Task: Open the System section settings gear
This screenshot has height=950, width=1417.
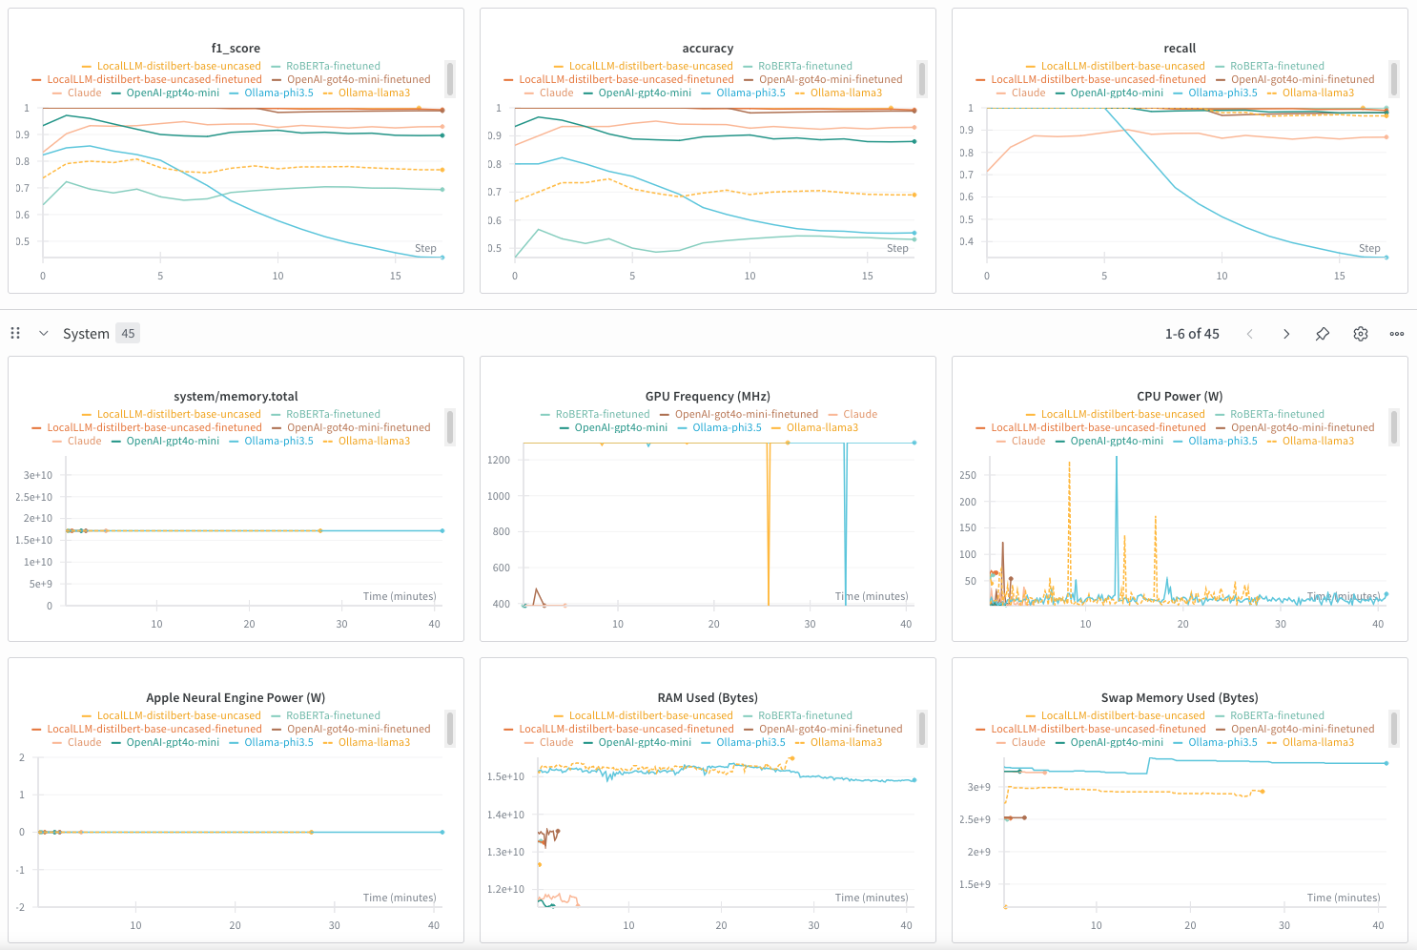Action: [x=1360, y=334]
